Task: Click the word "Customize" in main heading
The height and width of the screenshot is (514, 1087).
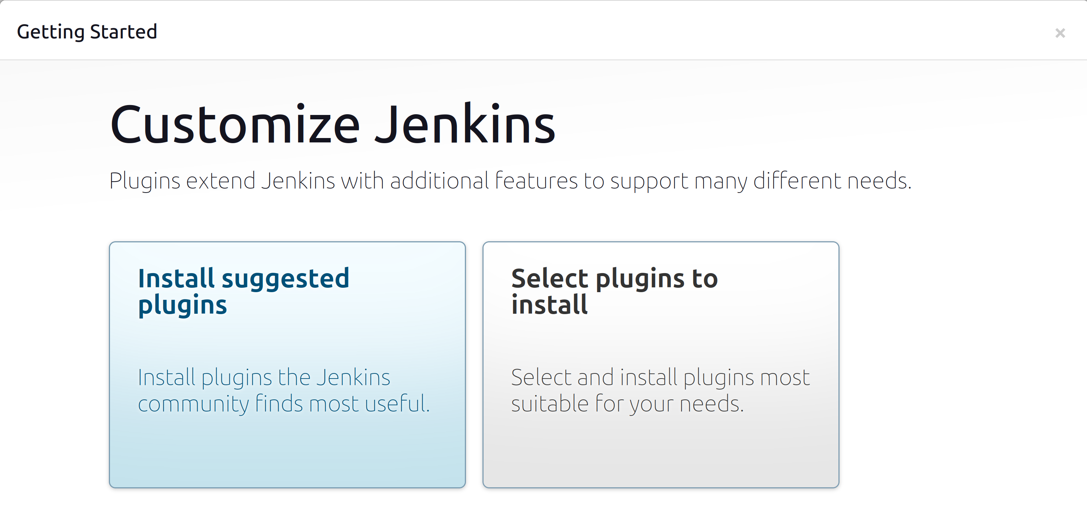Action: [x=235, y=125]
